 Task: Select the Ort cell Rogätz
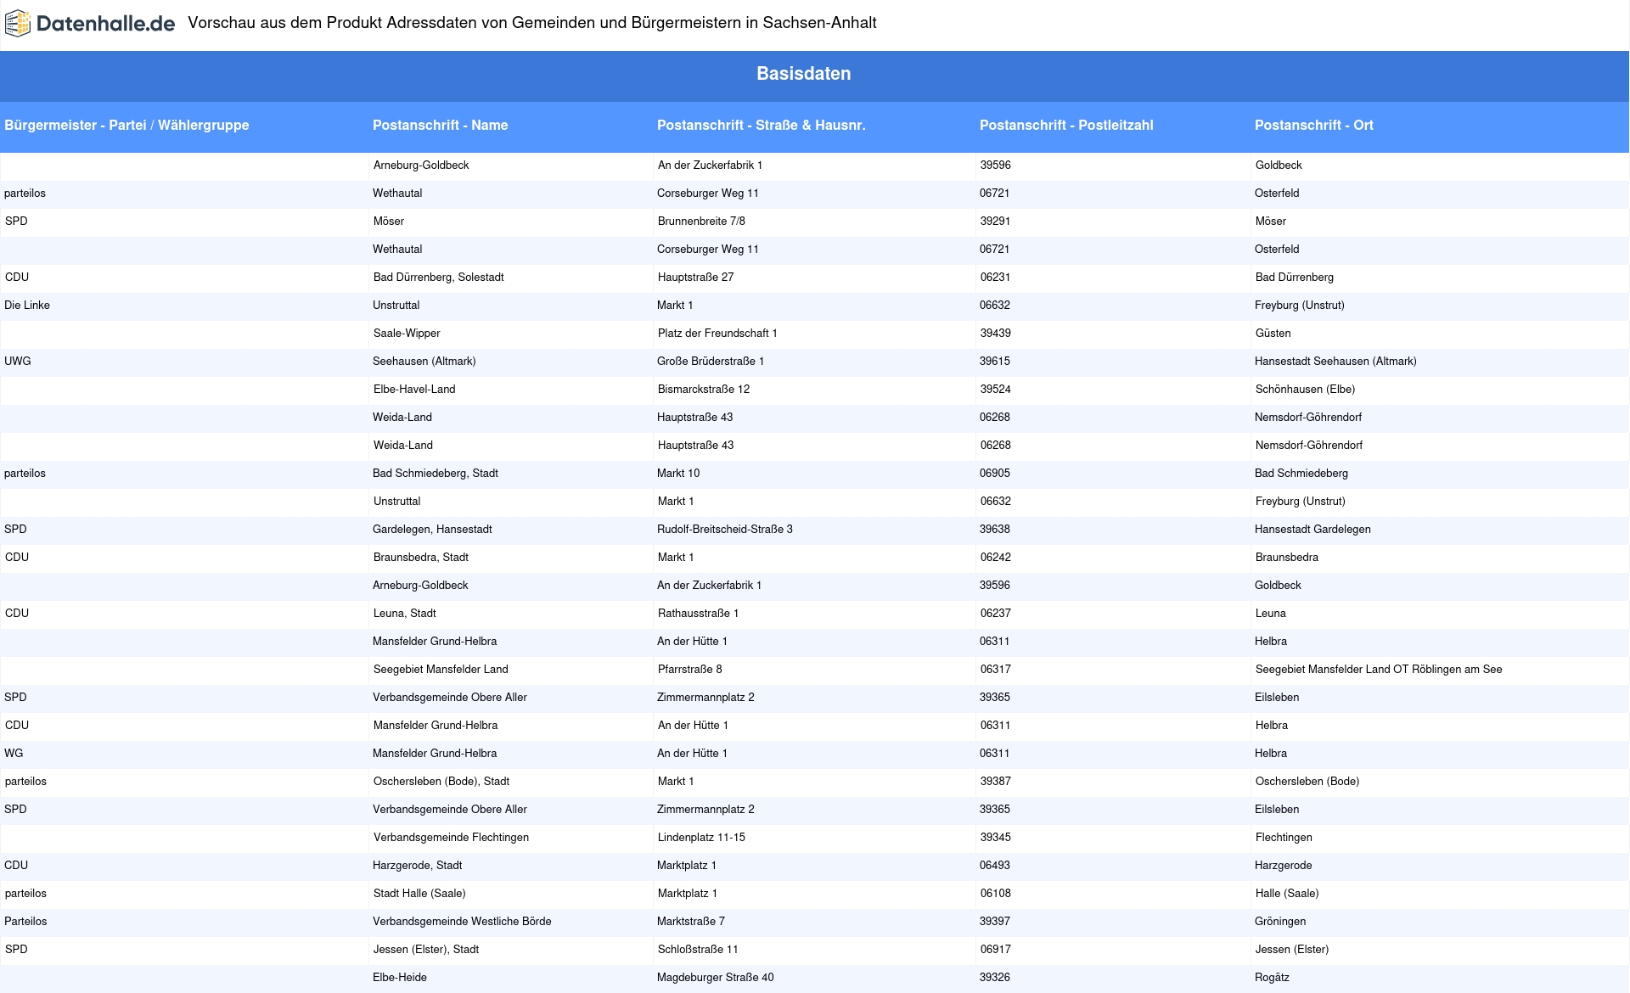point(1272,978)
